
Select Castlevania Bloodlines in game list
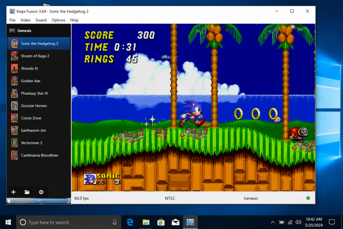39,155
